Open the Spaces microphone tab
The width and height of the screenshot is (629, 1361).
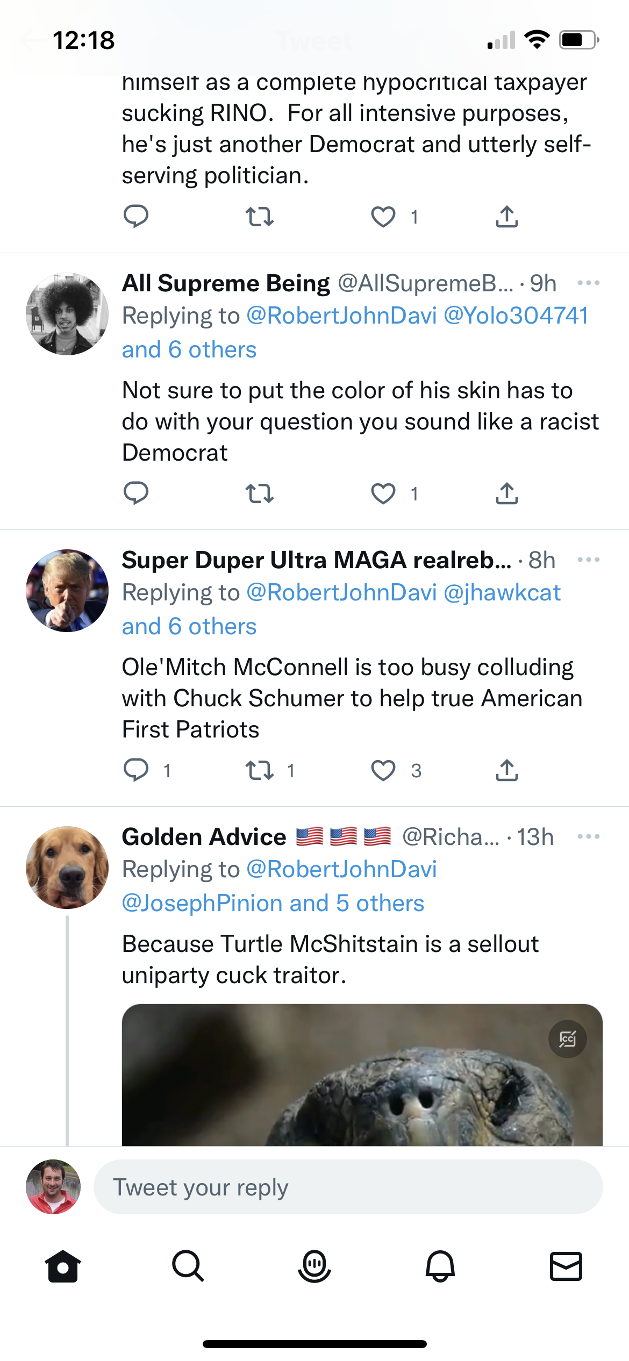tap(314, 1266)
